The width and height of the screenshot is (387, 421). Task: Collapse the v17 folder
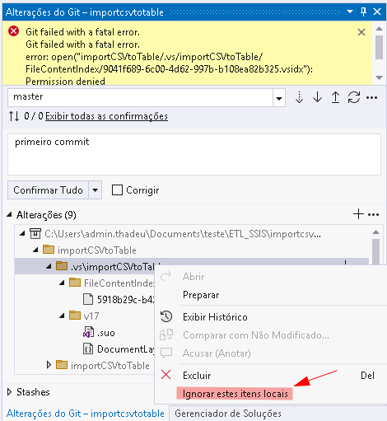pos(62,316)
